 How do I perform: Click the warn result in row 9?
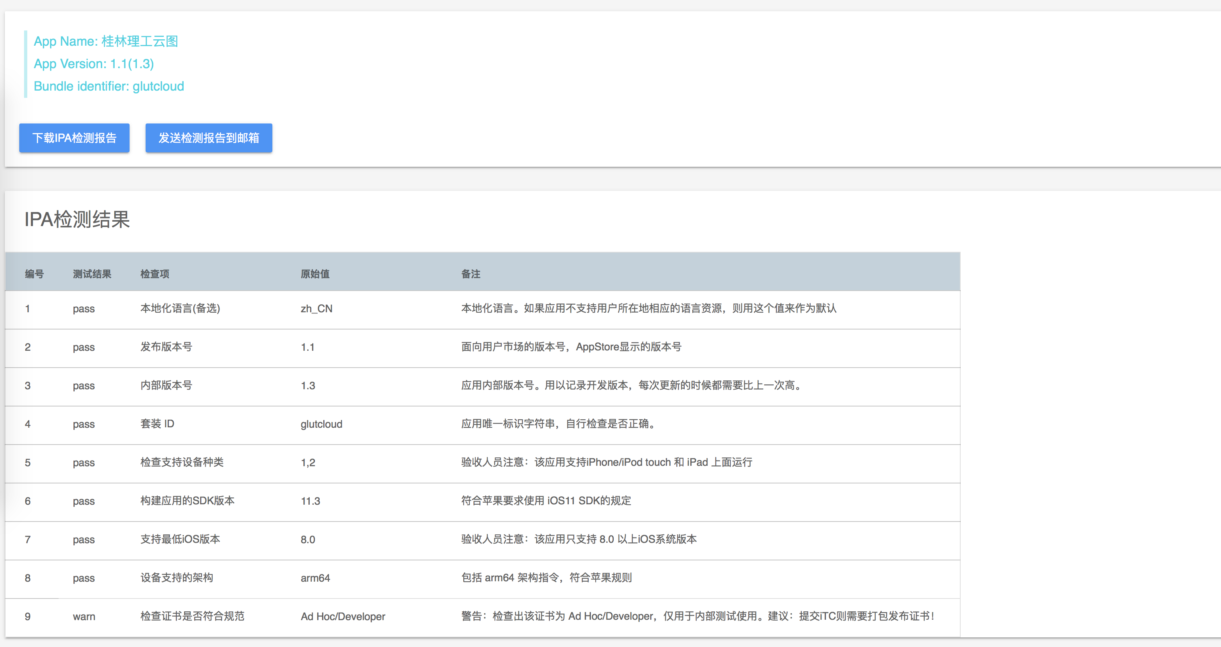[x=84, y=616]
